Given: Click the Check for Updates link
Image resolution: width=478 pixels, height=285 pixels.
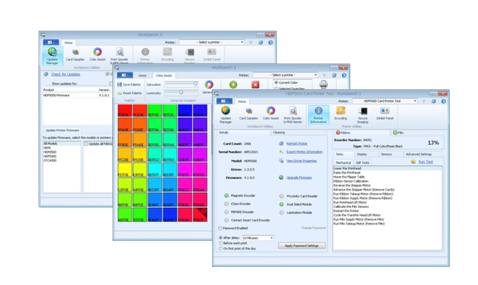Looking at the screenshot, I should click(x=66, y=75).
